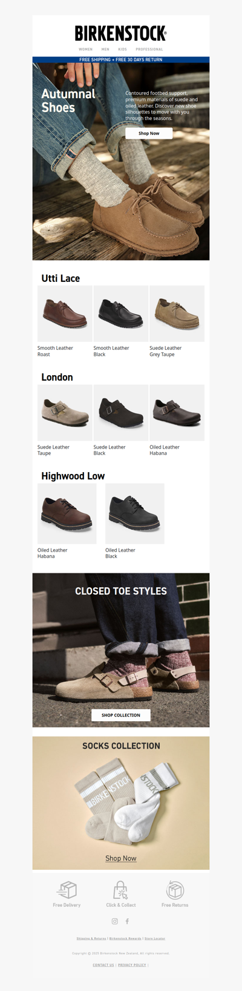Go to the Birkenstock logo

(121, 33)
